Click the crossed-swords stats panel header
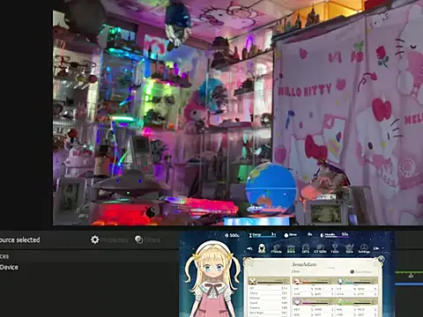Image resolution: width=423 pixels, height=317 pixels. (x=269, y=281)
